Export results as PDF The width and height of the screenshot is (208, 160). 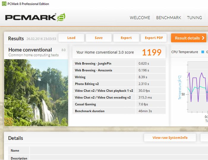click(154, 38)
